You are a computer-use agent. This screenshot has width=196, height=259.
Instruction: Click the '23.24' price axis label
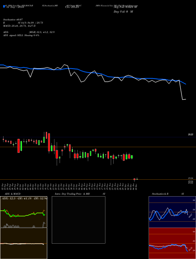(191, 178)
